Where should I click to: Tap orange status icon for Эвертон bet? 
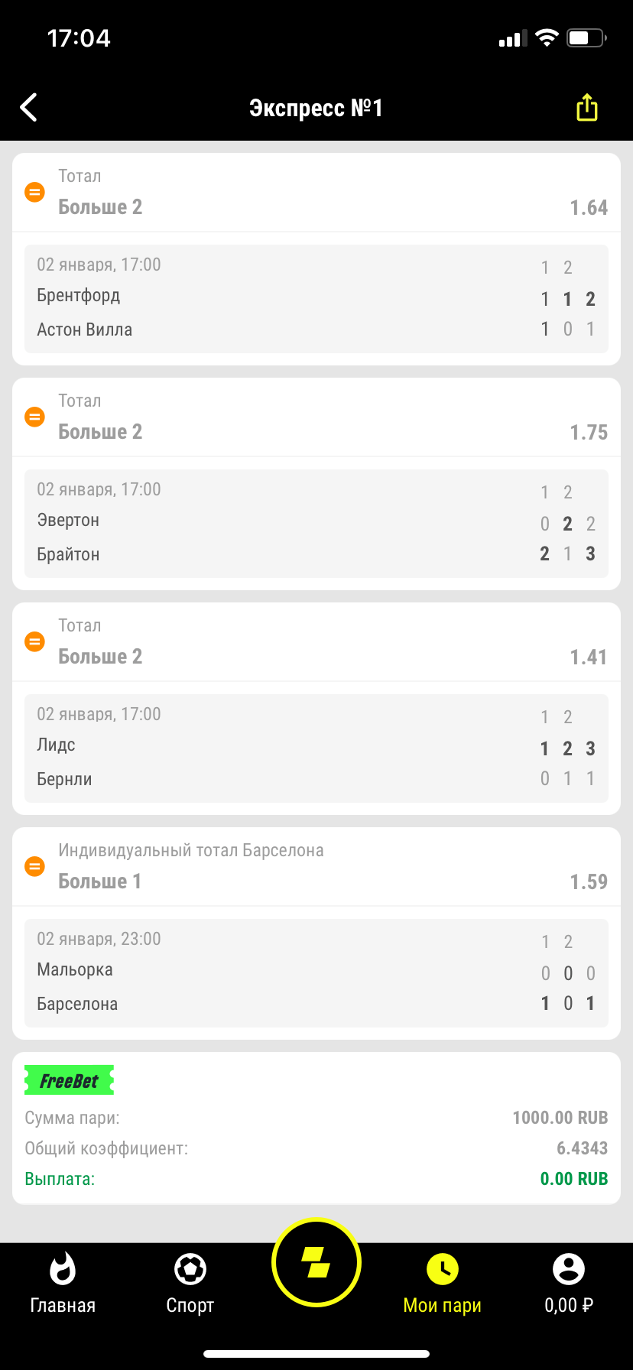pyautogui.click(x=34, y=417)
